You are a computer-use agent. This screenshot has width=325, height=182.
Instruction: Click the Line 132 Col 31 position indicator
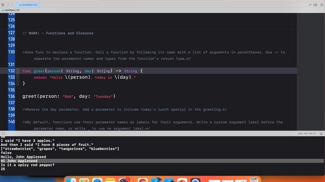tap(307, 133)
